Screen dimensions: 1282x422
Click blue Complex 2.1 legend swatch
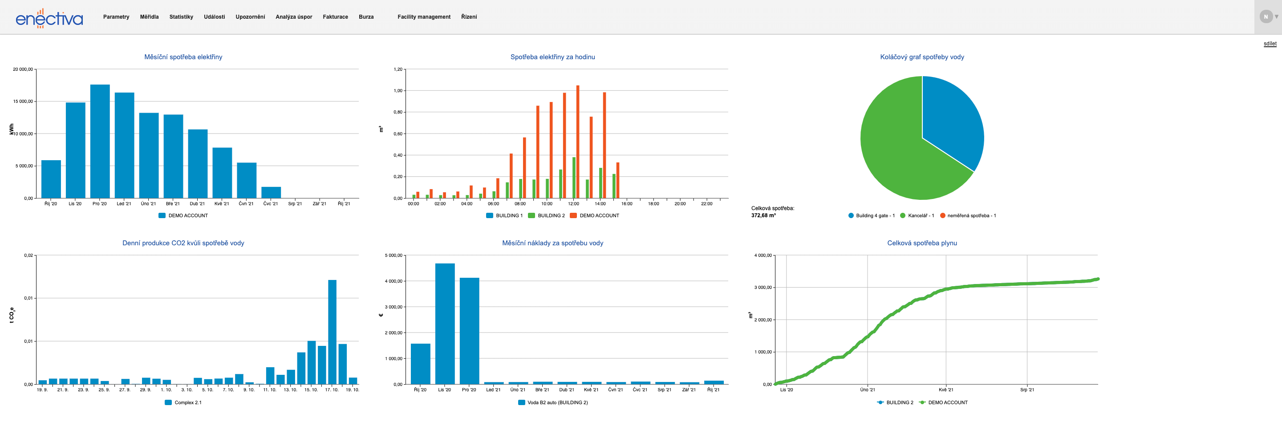(168, 402)
